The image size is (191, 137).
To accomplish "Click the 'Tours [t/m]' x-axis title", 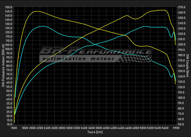I will point(95,132).
